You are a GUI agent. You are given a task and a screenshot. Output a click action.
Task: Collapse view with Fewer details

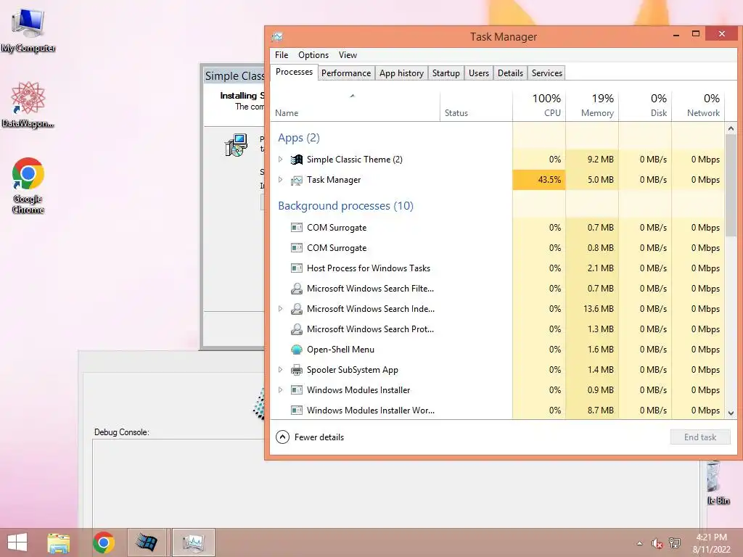coord(310,437)
